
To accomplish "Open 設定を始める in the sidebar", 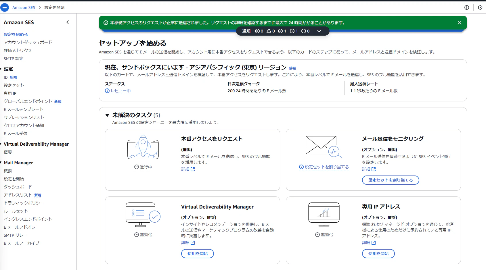I will click(16, 34).
